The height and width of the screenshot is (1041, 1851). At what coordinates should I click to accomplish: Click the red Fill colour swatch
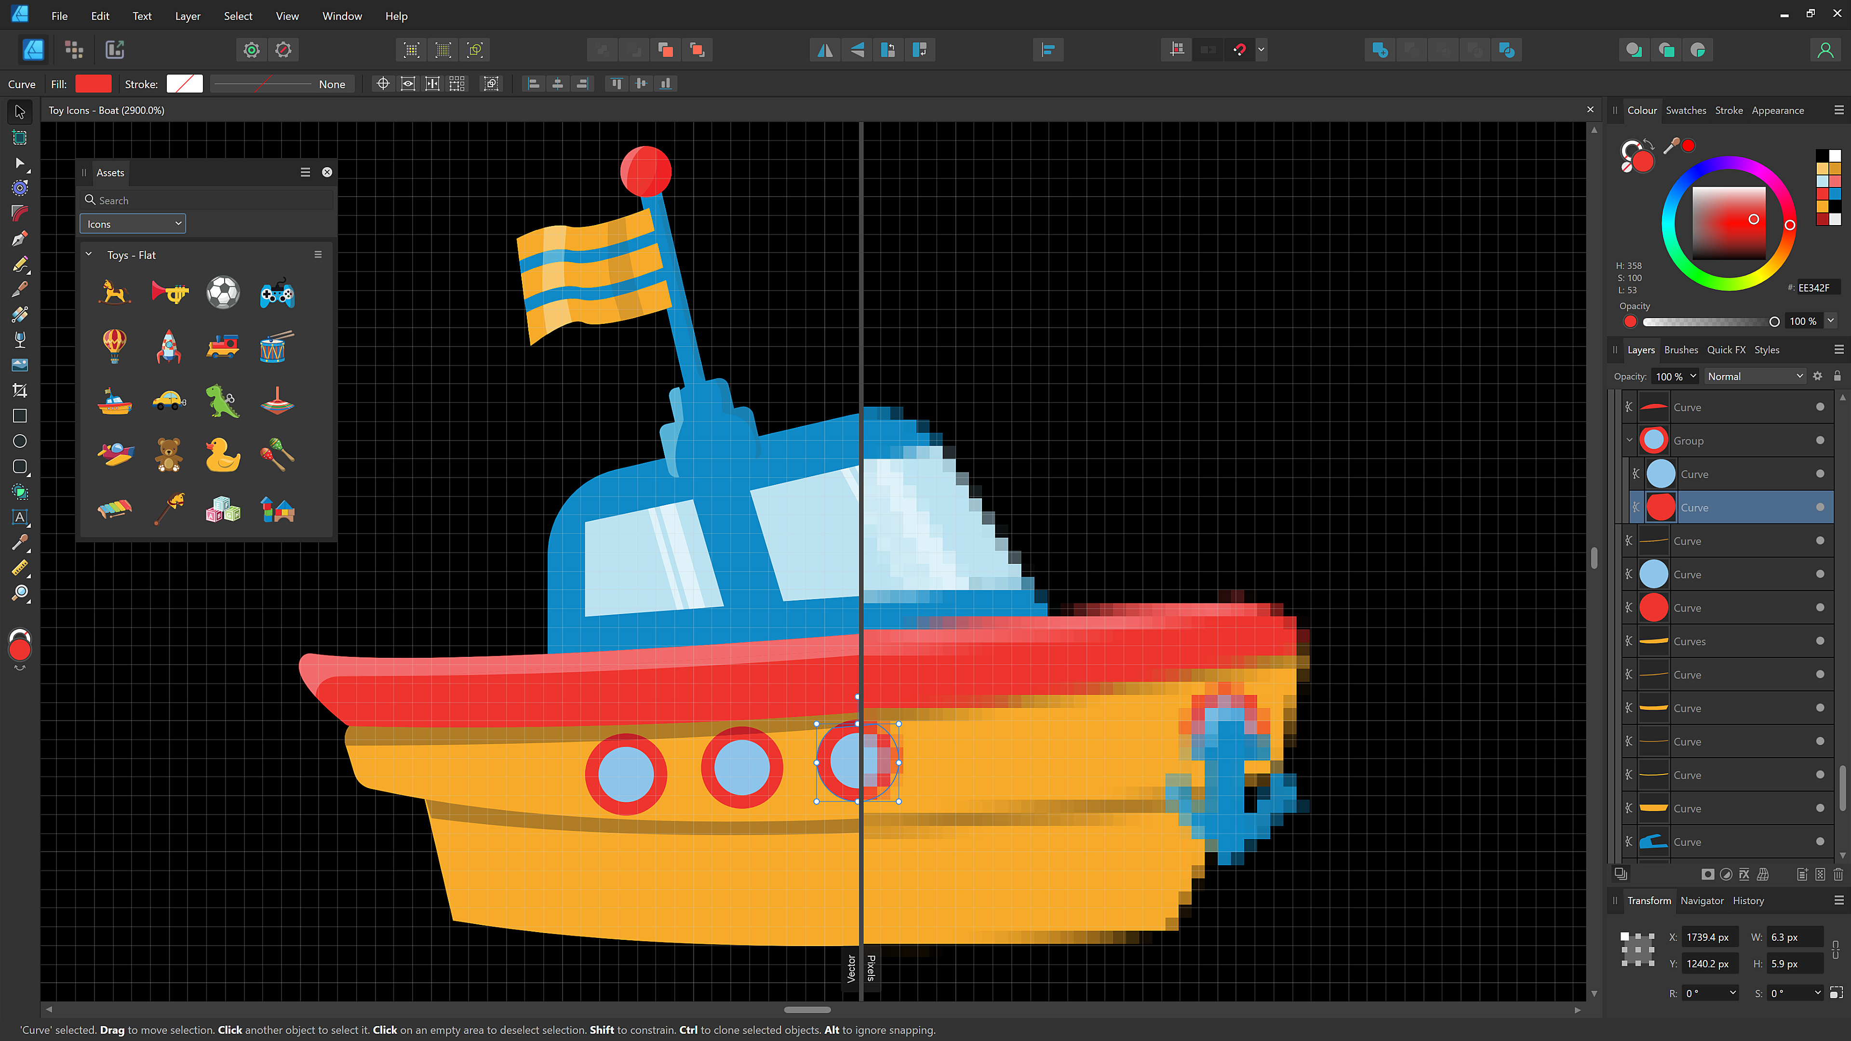coord(94,84)
